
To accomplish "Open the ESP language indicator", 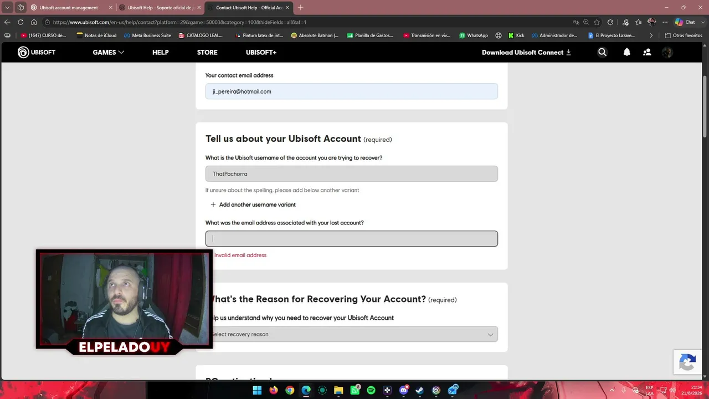I will point(649,390).
